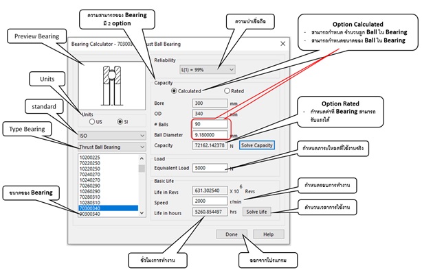Click the bearing list scroll-down arrow
This screenshot has width=422, height=270.
(142, 213)
